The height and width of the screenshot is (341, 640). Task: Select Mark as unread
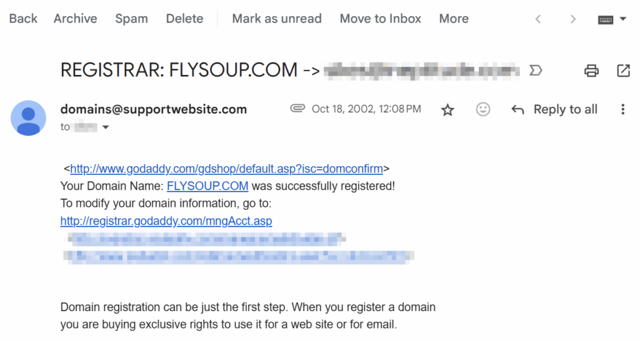[277, 19]
